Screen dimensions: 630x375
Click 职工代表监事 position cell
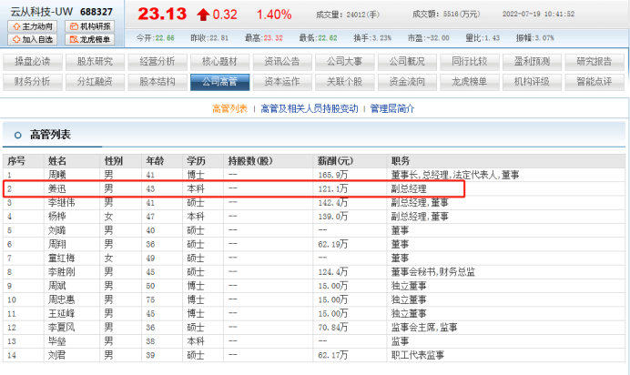click(418, 355)
